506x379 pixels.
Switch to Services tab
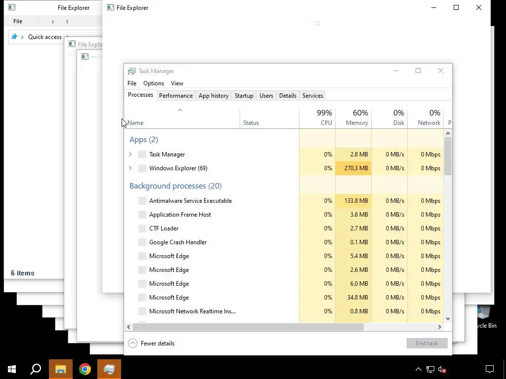[x=313, y=96]
